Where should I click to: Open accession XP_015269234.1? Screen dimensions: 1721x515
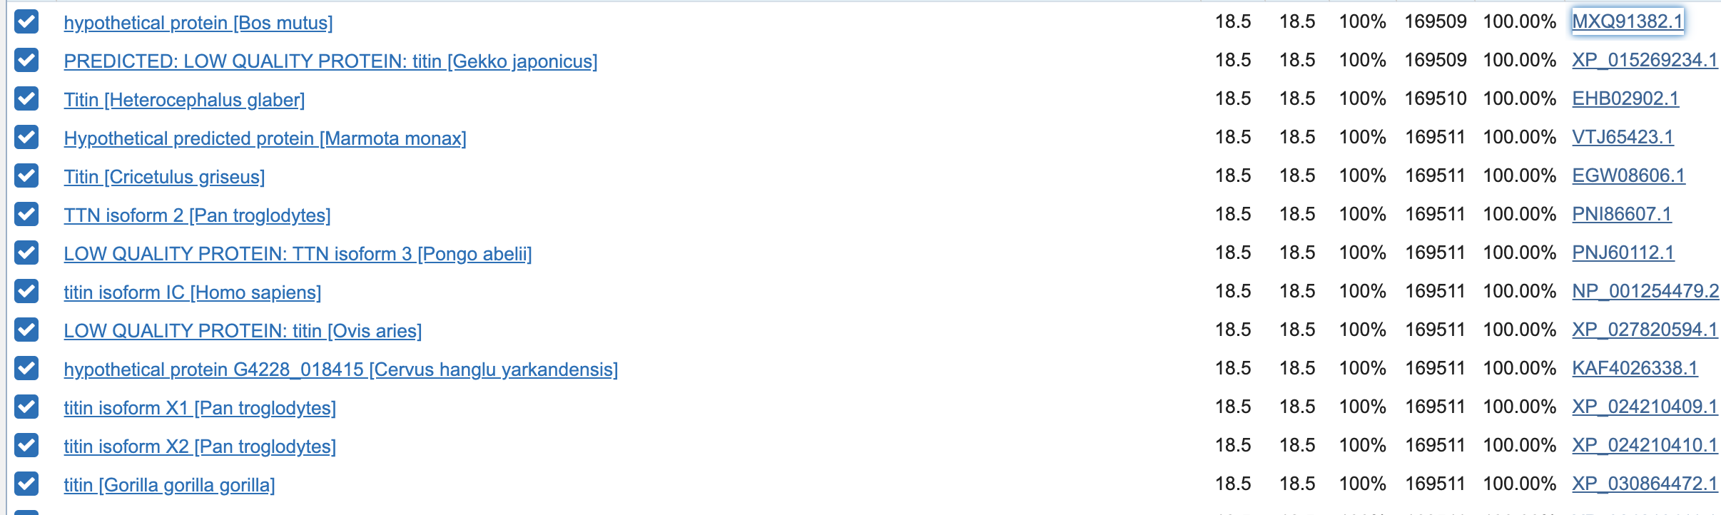point(1644,60)
